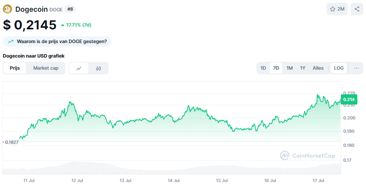Screen dimensions: 366x184
Task: Click the 0.180 y-axis label
Action: pos(349,145)
